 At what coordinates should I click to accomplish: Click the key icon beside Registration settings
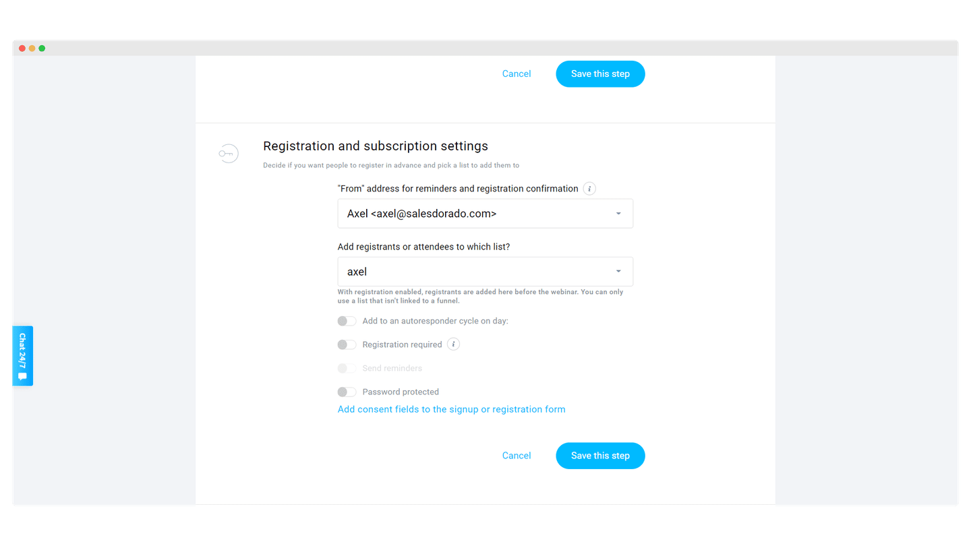pyautogui.click(x=229, y=154)
